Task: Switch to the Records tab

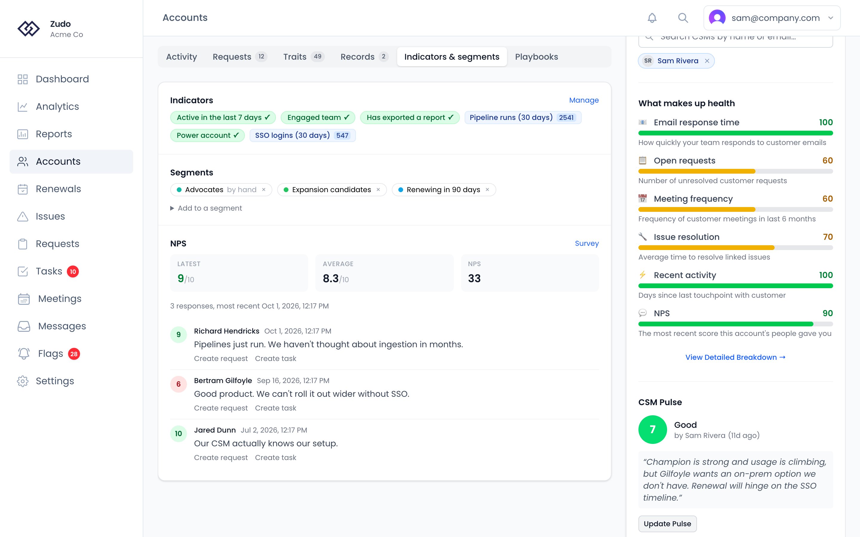Action: pyautogui.click(x=364, y=57)
